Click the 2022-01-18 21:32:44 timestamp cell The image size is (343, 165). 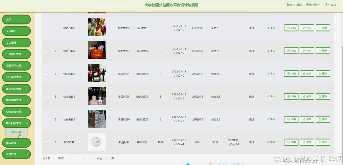[x=179, y=142]
